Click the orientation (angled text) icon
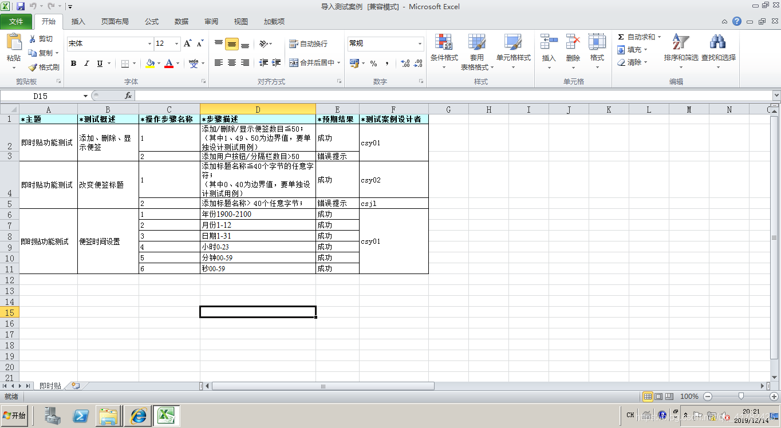This screenshot has height=428, width=781. [263, 43]
